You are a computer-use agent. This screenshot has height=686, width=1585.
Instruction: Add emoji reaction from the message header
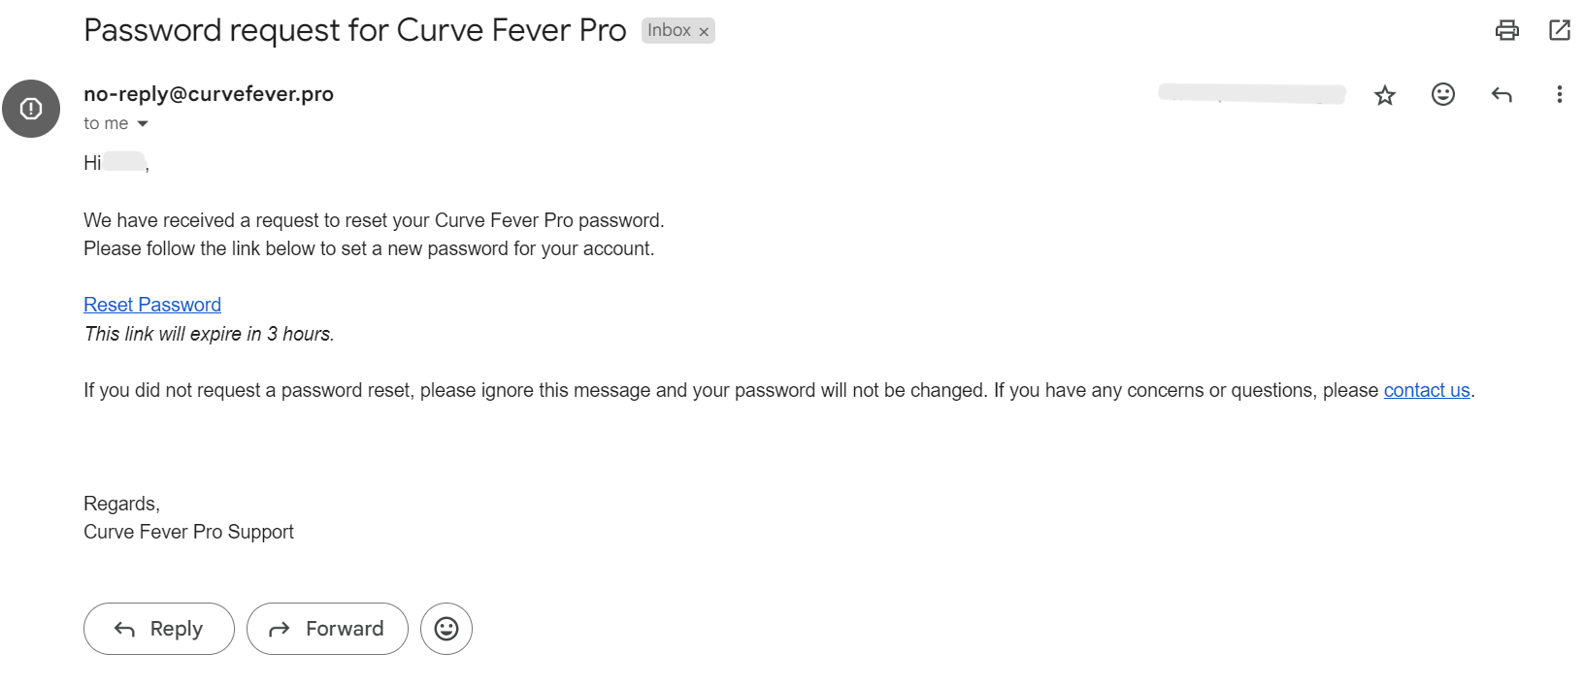pos(1443,94)
